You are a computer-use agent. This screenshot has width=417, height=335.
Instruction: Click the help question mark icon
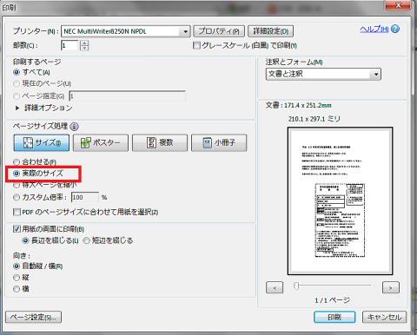click(x=395, y=29)
